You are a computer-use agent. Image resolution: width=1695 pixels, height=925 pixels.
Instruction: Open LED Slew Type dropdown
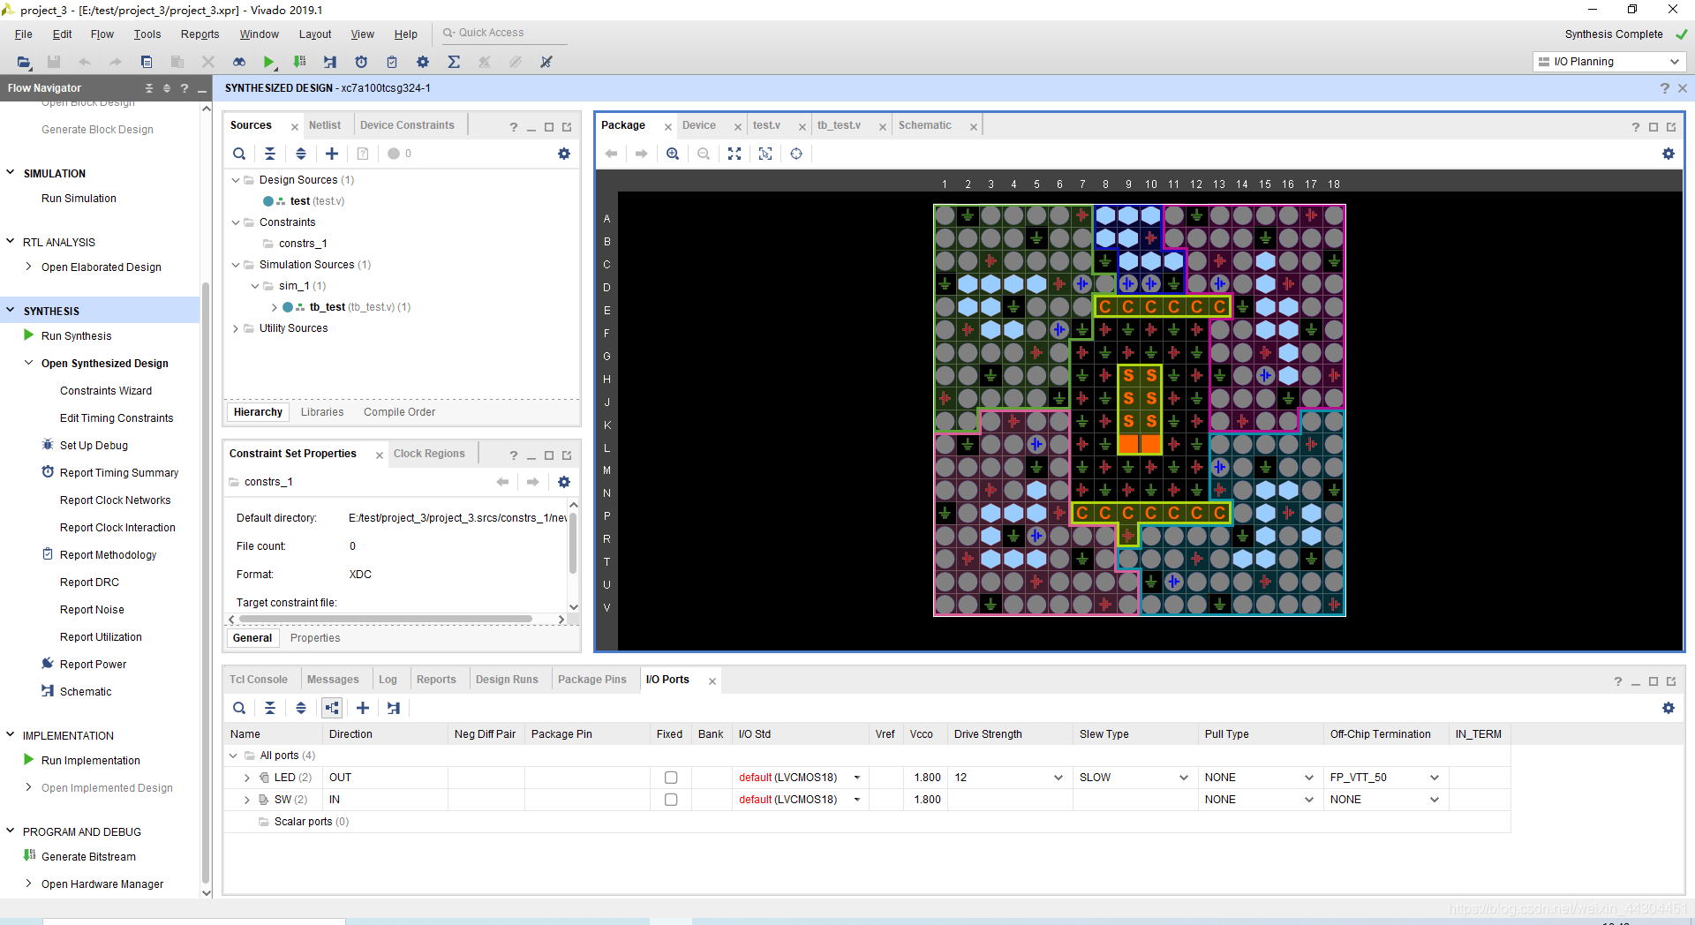click(x=1184, y=778)
